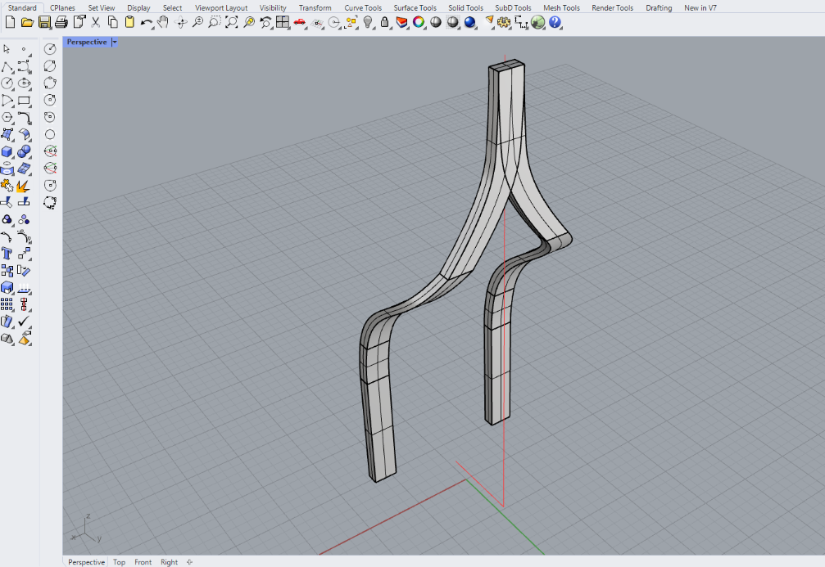Open the Select toolbar tab
The image size is (825, 567).
click(173, 8)
